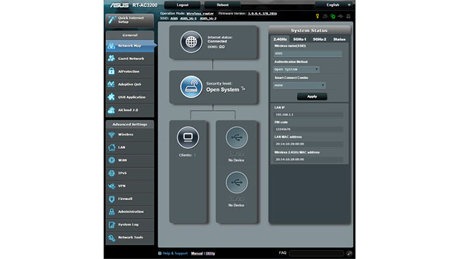Viewport: 461px width, 259px height.
Task: Click the yellow notification key icon
Action: [x=317, y=16]
